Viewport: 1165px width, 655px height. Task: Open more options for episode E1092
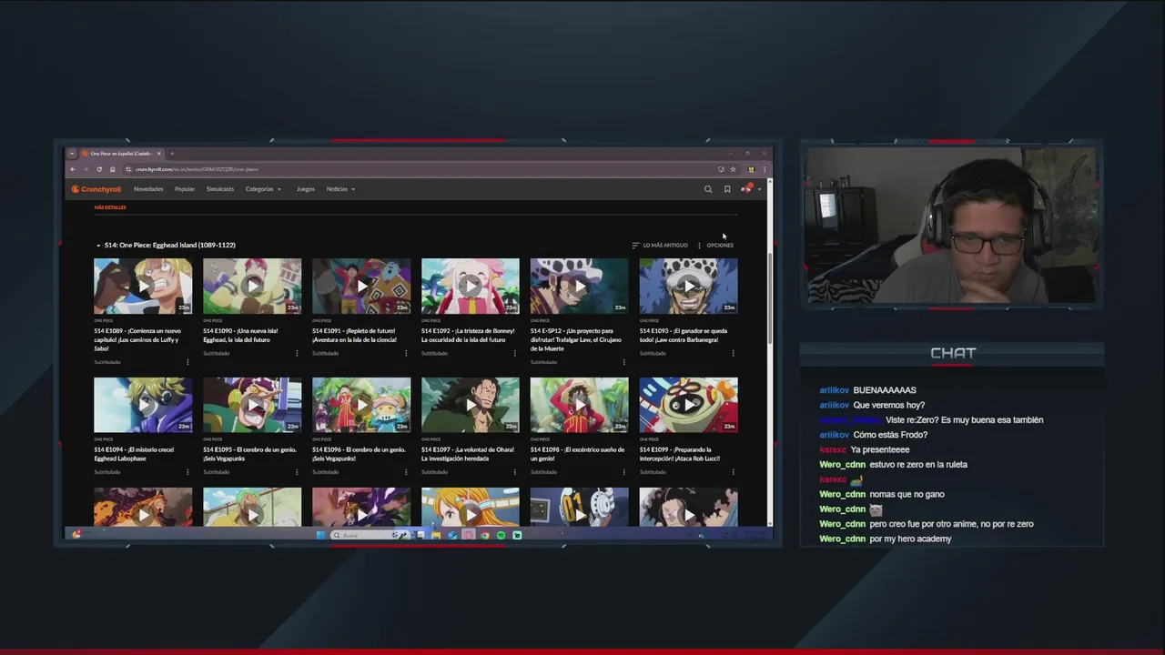point(515,353)
